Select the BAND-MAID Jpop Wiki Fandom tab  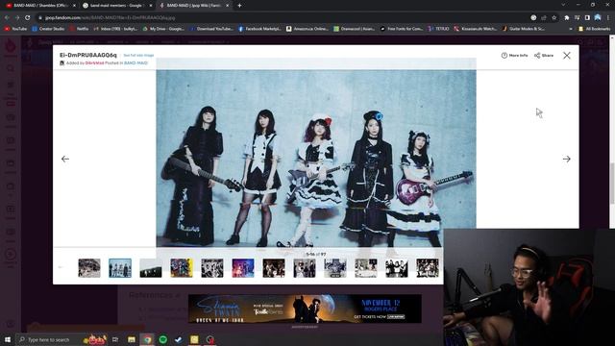194,6
